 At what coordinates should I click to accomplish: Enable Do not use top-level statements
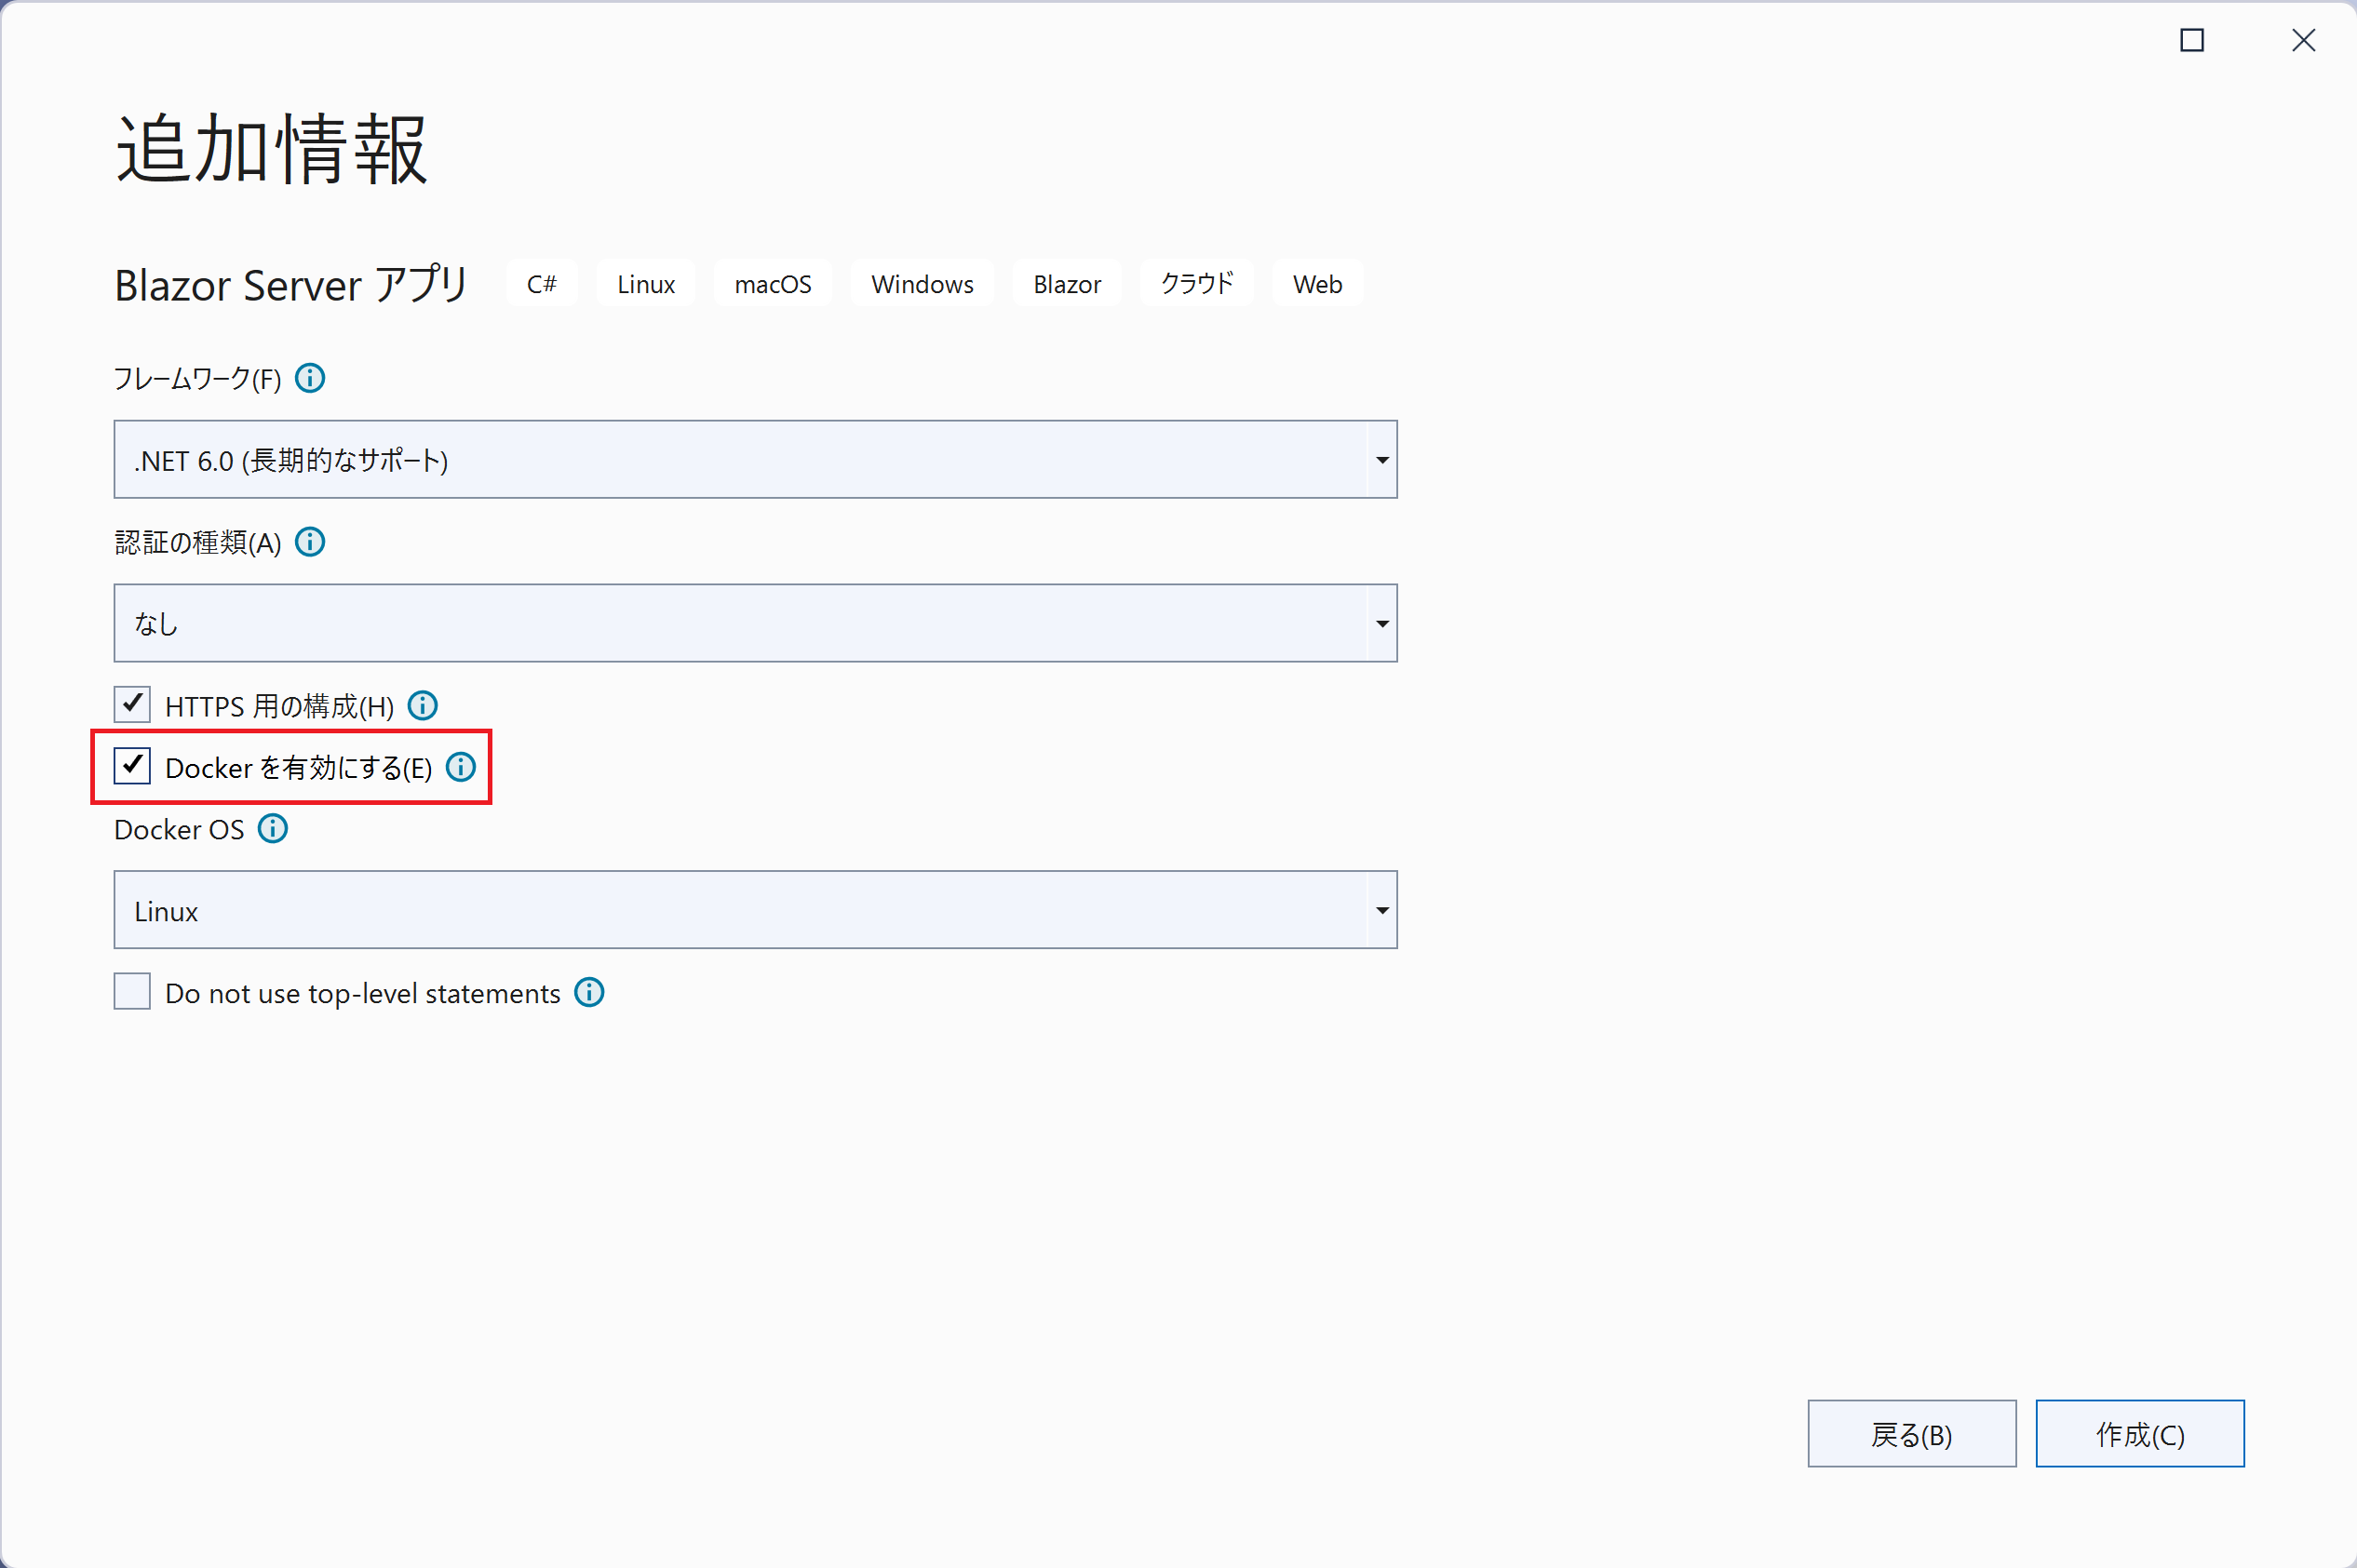[x=132, y=992]
